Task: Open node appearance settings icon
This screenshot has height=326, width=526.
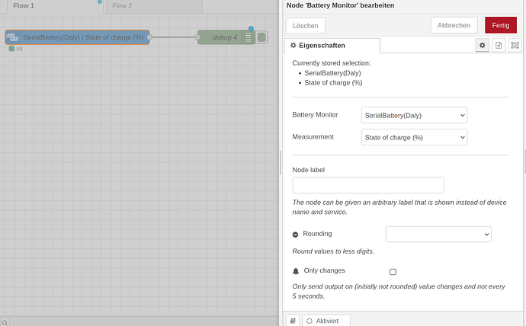Action: (515, 45)
